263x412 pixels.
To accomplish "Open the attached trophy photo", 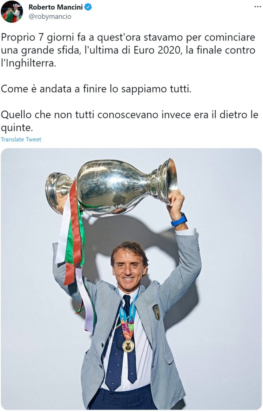I will pyautogui.click(x=131, y=279).
